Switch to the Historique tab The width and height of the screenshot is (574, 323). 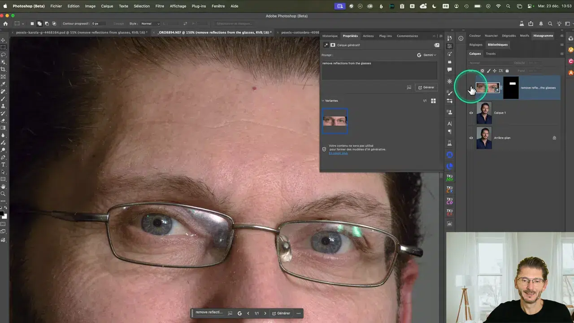click(x=330, y=36)
